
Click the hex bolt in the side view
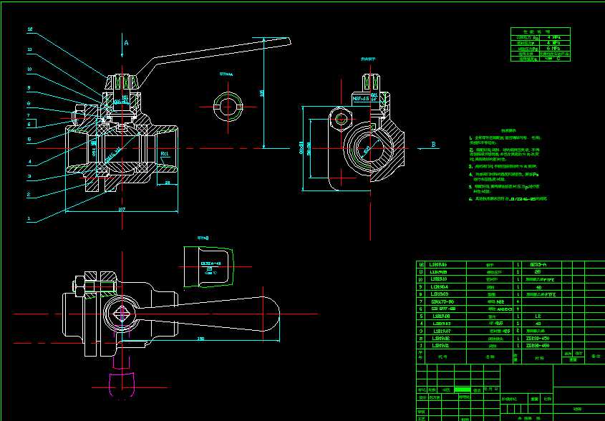[341, 119]
